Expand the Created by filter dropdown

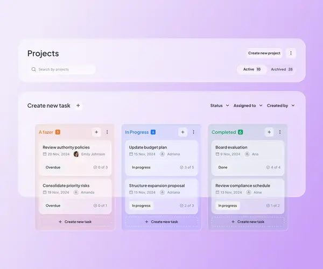click(281, 105)
